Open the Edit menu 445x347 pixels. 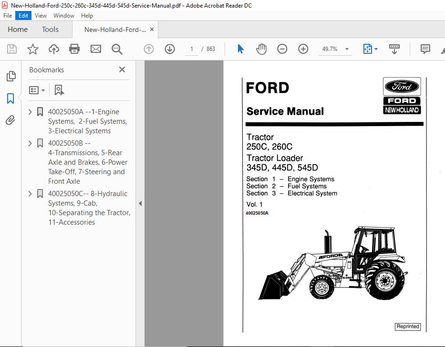click(23, 16)
